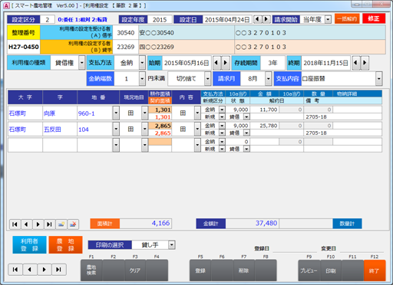Step 設定日 date back with left arrow
The width and height of the screenshot is (393, 285).
[258, 19]
